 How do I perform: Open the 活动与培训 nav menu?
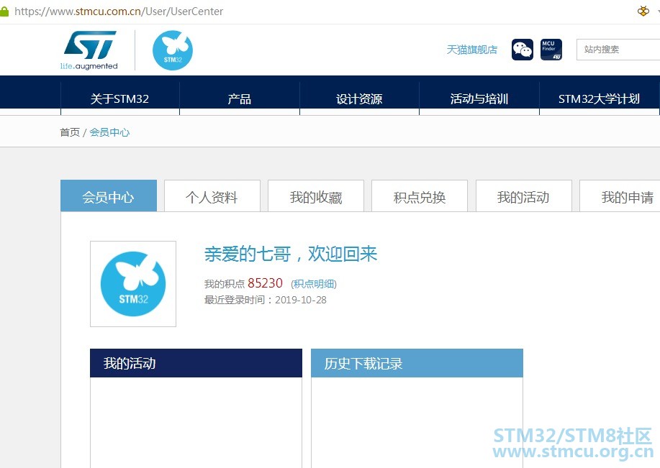(479, 98)
